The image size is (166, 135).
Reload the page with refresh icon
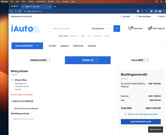click(x=20, y=11)
